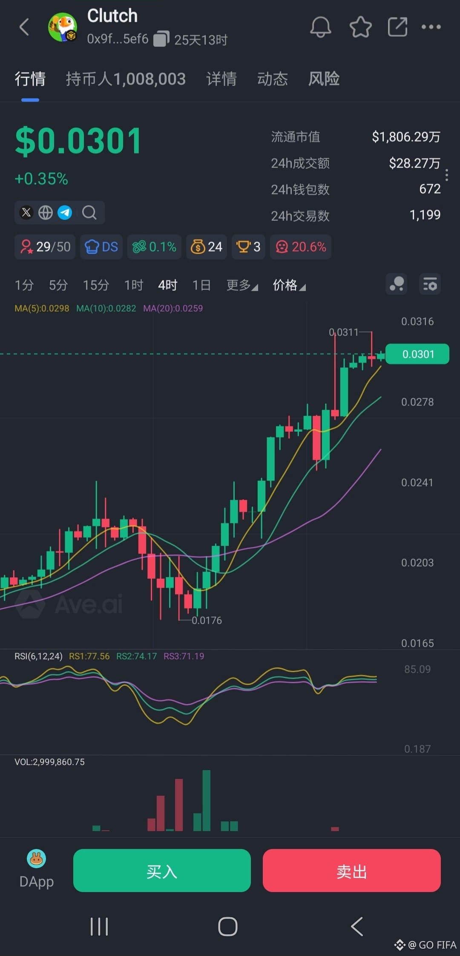This screenshot has height=956, width=460.
Task: Set a price alert with the bell icon
Action: coord(320,27)
